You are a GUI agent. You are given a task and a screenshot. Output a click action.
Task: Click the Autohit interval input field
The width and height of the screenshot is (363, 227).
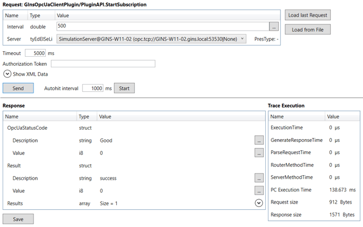[93, 88]
